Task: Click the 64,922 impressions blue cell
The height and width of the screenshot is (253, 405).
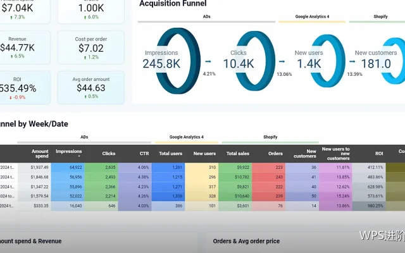Action: tap(68, 167)
